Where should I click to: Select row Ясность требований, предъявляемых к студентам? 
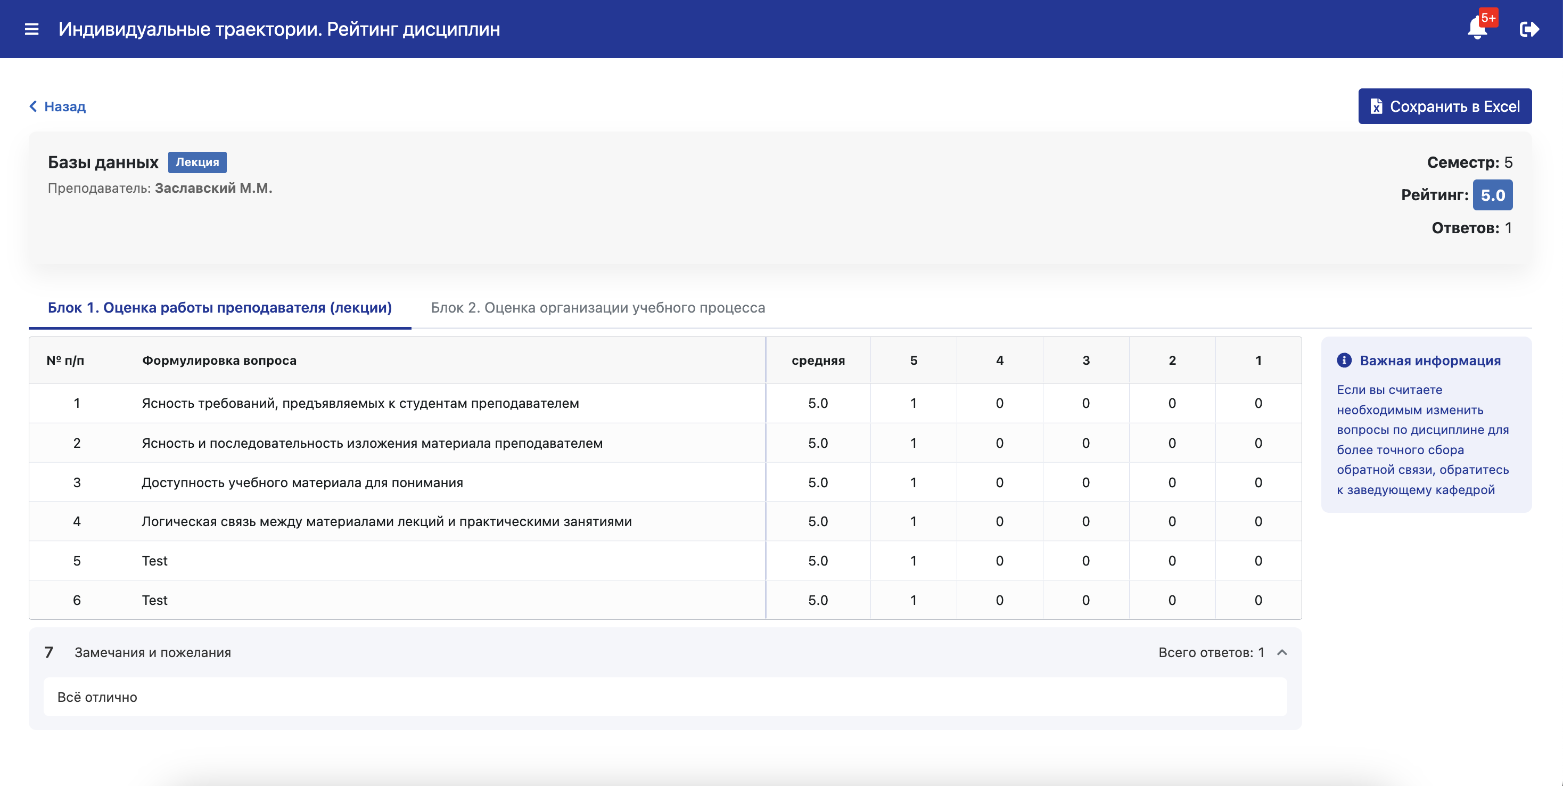[665, 403]
